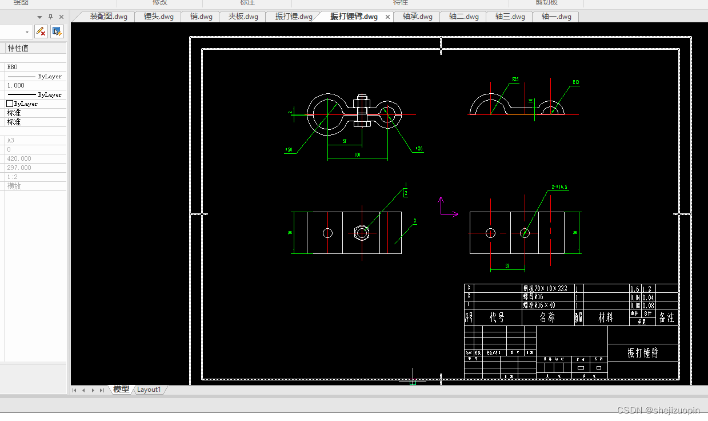Image resolution: width=708 pixels, height=421 pixels.
Task: Switch to the 轴承.dwg tab
Action: coord(417,17)
